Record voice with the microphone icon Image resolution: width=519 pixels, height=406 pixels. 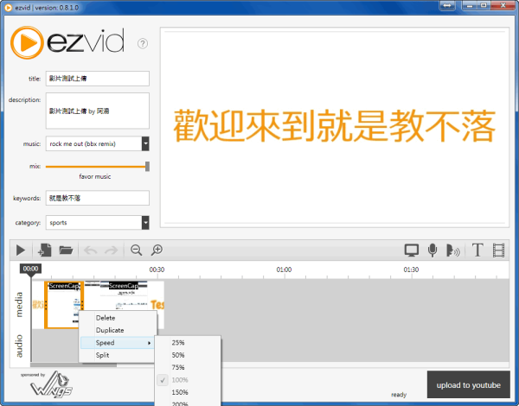(432, 251)
